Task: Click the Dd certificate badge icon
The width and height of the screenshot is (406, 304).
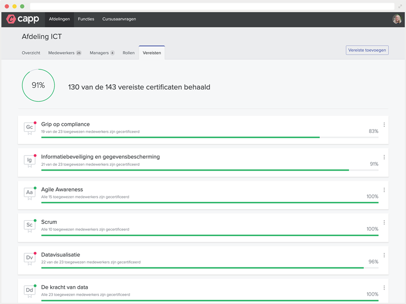Action: 29,290
